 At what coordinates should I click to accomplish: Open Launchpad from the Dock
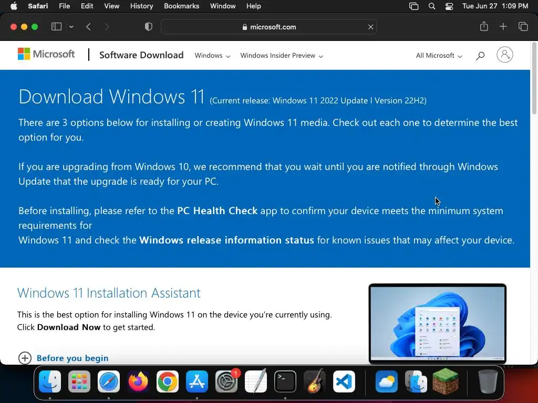79,381
